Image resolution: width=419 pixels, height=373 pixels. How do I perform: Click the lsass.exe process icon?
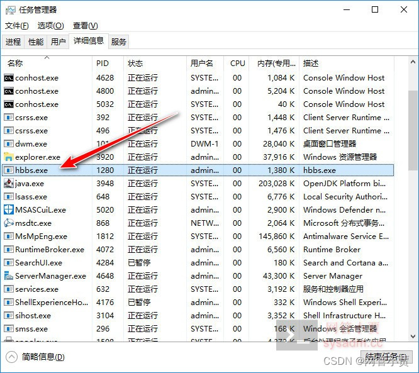pos(9,197)
